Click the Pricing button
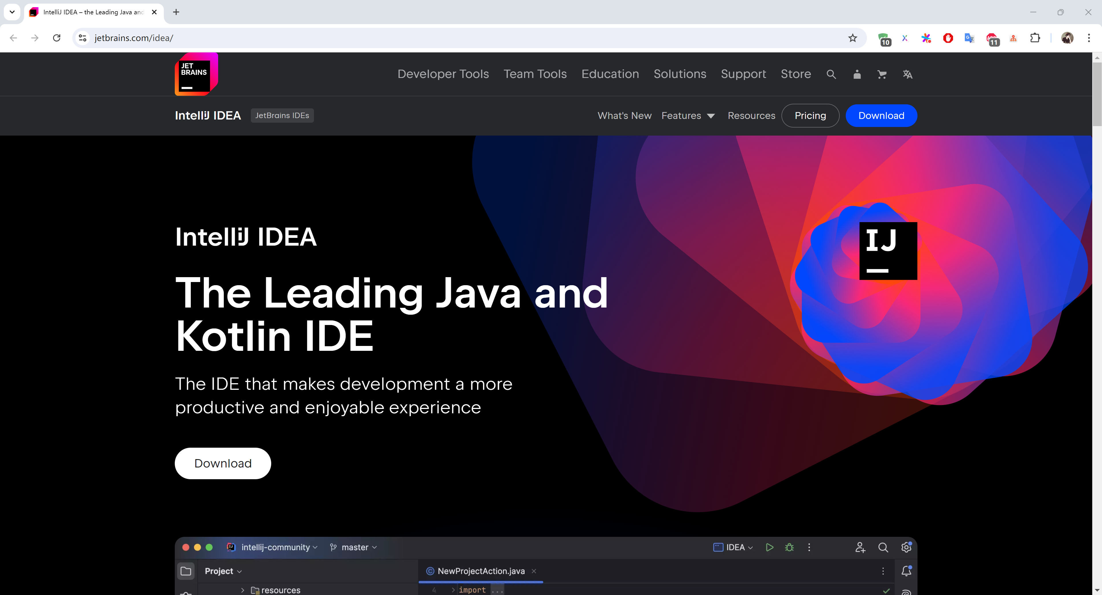This screenshot has width=1102, height=595. tap(810, 116)
